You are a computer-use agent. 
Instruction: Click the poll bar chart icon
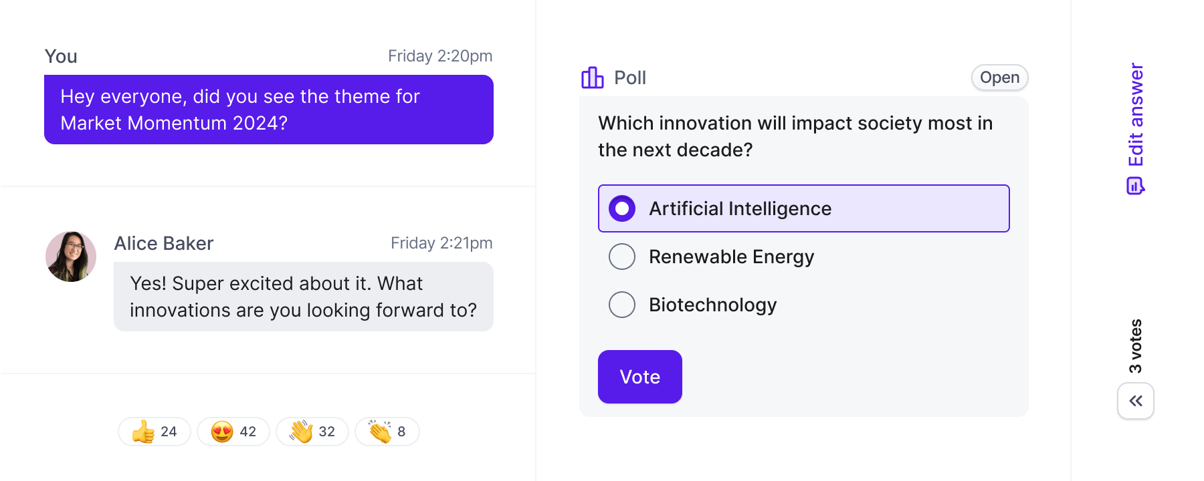(x=592, y=78)
